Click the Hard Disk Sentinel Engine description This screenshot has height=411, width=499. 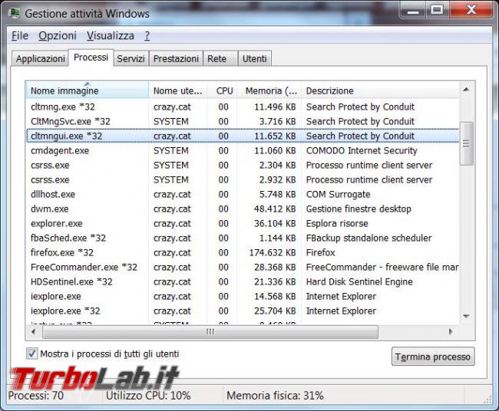pyautogui.click(x=359, y=282)
